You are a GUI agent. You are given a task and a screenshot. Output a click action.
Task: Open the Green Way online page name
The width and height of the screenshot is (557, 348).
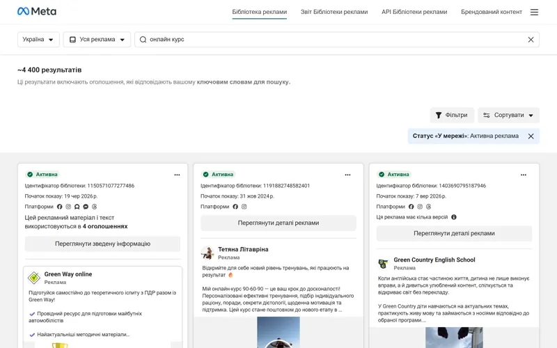[x=68, y=274]
